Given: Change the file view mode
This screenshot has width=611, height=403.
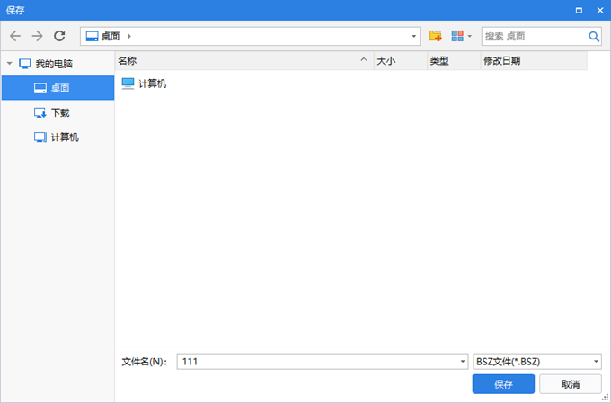Looking at the screenshot, I should [x=461, y=36].
